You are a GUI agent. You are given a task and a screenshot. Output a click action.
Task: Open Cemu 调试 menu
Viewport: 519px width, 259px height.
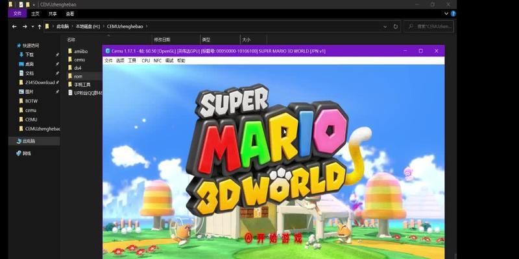click(x=169, y=61)
